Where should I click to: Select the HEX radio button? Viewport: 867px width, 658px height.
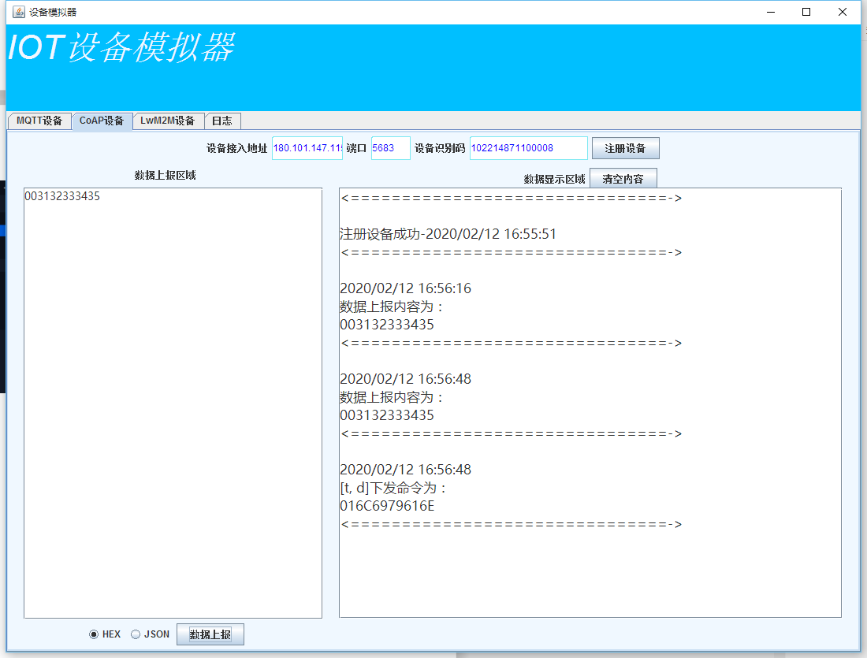pyautogui.click(x=95, y=634)
